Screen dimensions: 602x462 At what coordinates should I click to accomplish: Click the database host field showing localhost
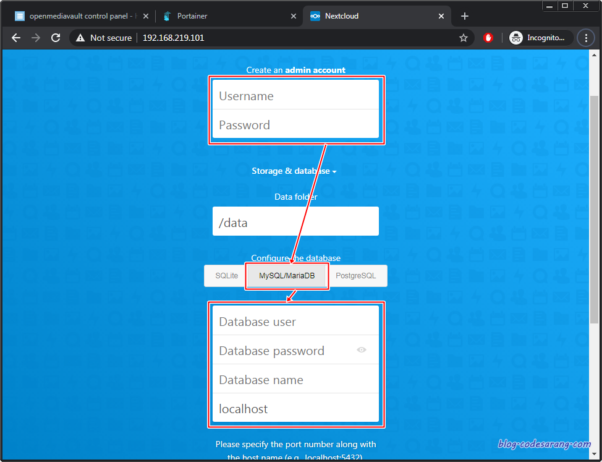click(295, 408)
